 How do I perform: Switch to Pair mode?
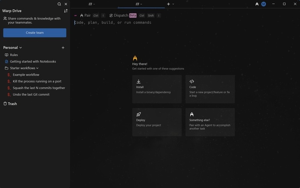[x=85, y=15]
